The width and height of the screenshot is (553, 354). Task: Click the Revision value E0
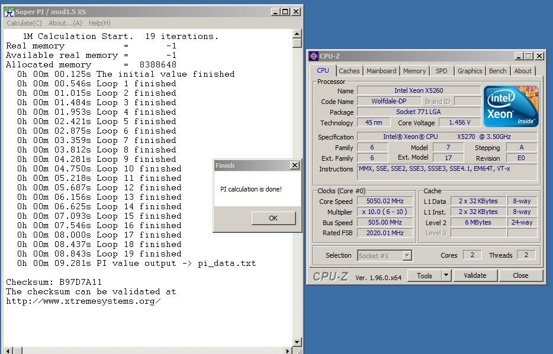tap(521, 158)
